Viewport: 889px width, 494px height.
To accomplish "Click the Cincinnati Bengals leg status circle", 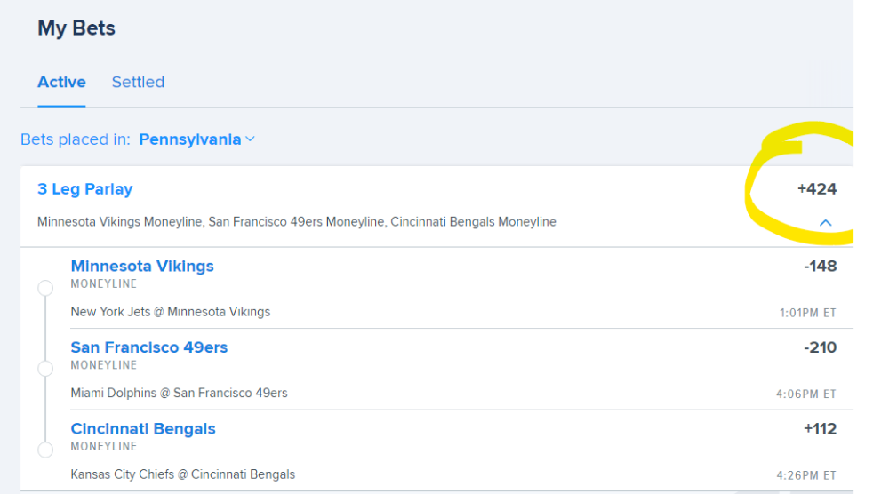I will [45, 450].
